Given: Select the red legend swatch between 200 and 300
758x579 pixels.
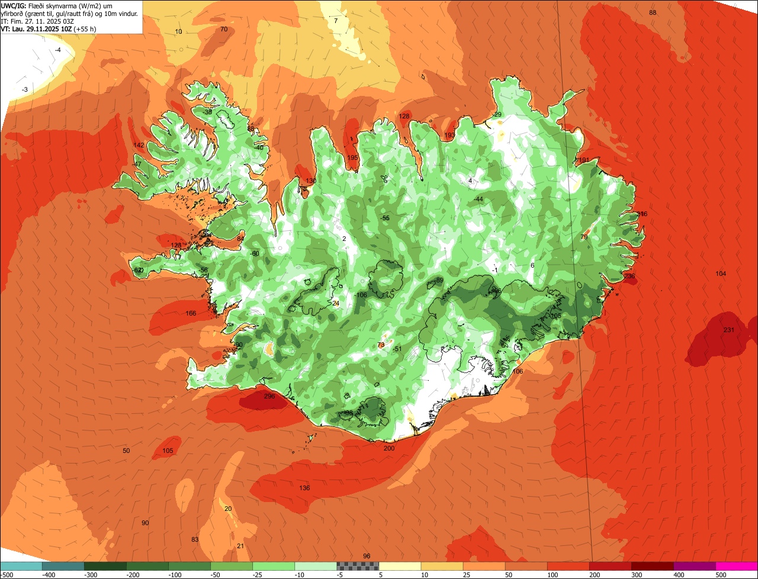Looking at the screenshot, I should (610, 566).
